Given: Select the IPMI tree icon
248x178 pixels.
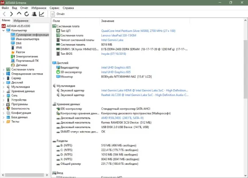Looking at the screenshot, I should click(13, 48).
